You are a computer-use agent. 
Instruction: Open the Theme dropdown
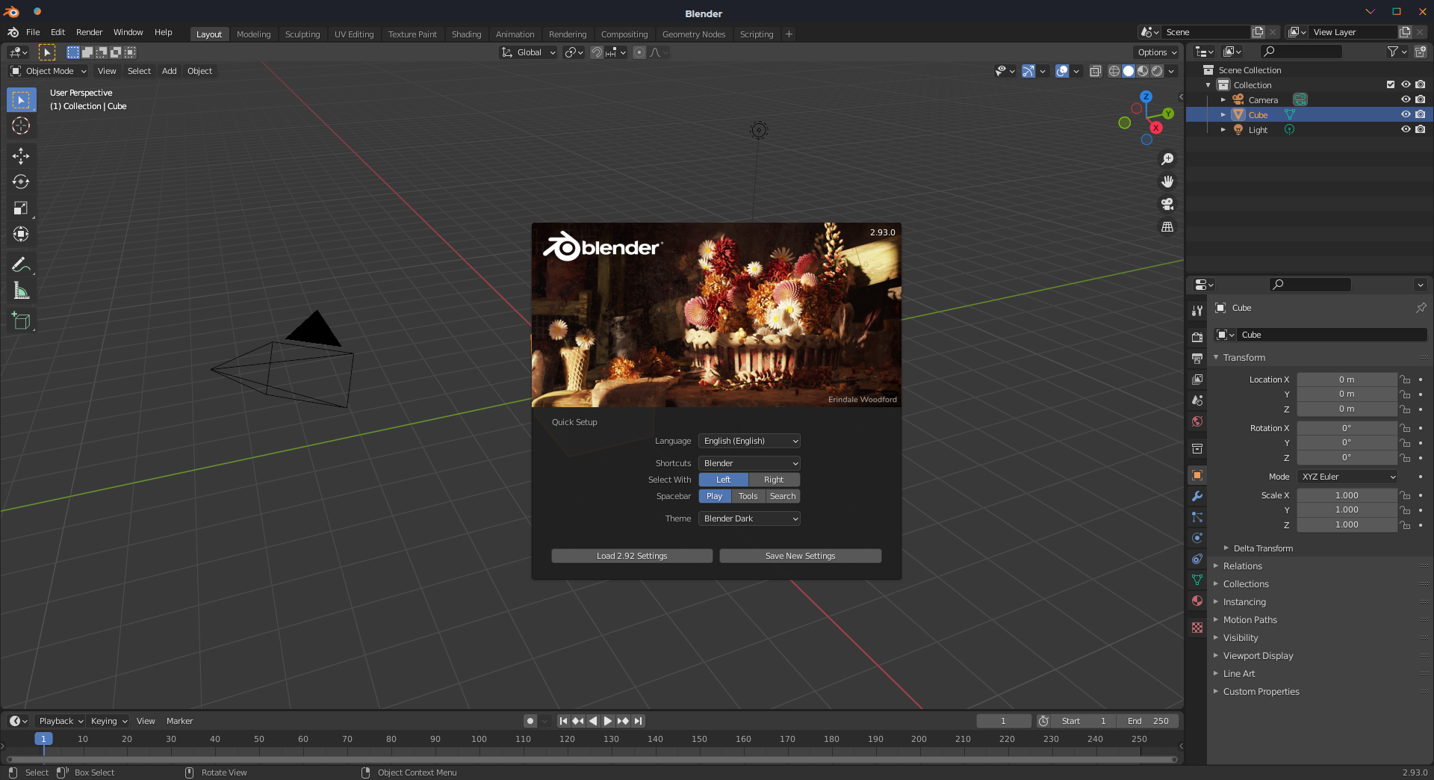pyautogui.click(x=749, y=519)
